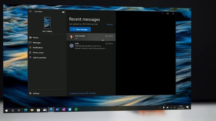Open the hamburger menu in Your Phone
Image resolution: width=216 pixels, height=121 pixels.
(30, 11)
